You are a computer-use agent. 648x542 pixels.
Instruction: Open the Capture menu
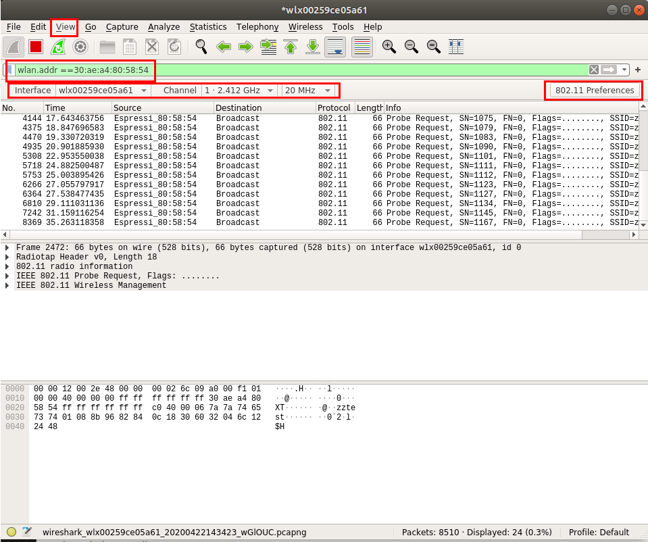click(122, 27)
